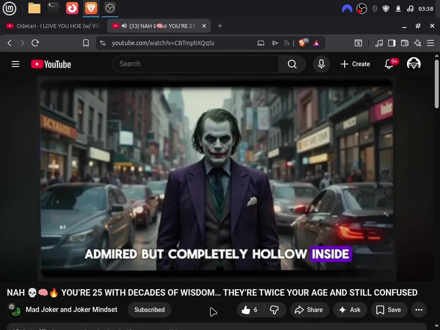This screenshot has width=440, height=330.
Task: Open the channel avatar beside Mad Joker
Action: pyautogui.click(x=14, y=310)
